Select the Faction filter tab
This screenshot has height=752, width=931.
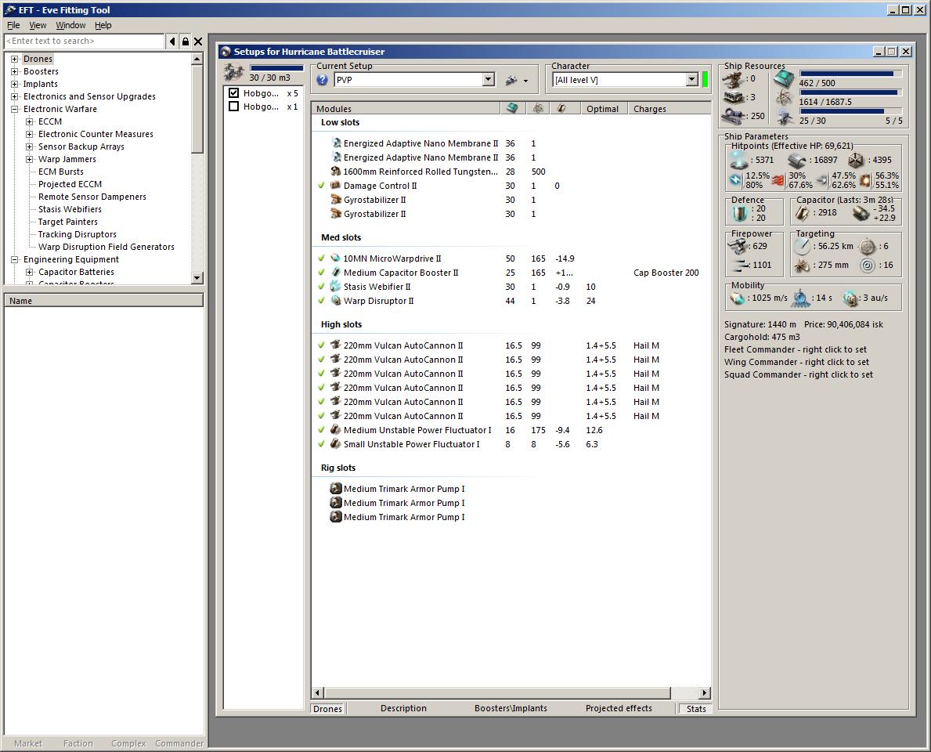click(x=78, y=743)
